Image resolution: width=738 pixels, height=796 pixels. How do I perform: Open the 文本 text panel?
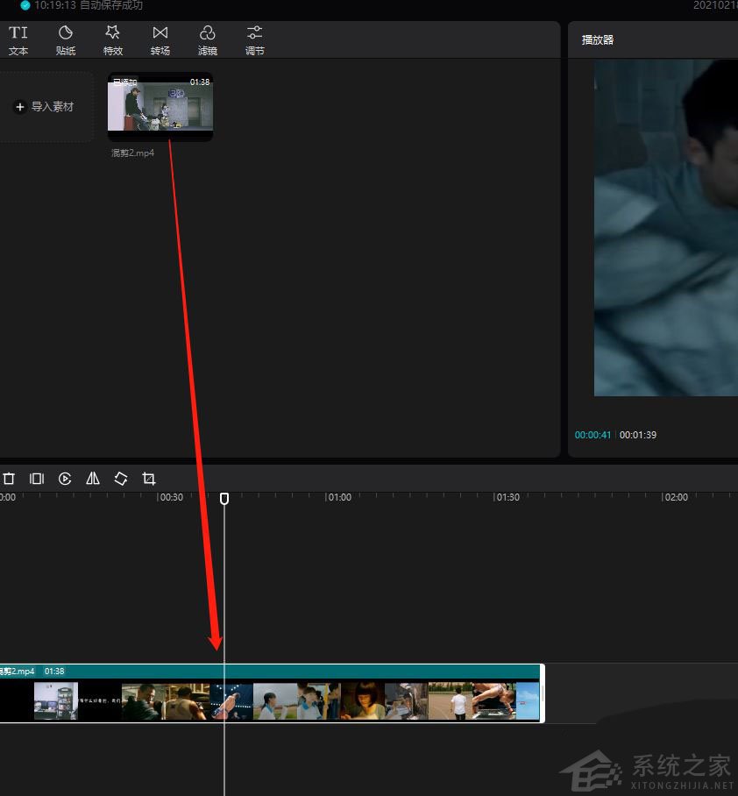tap(18, 39)
